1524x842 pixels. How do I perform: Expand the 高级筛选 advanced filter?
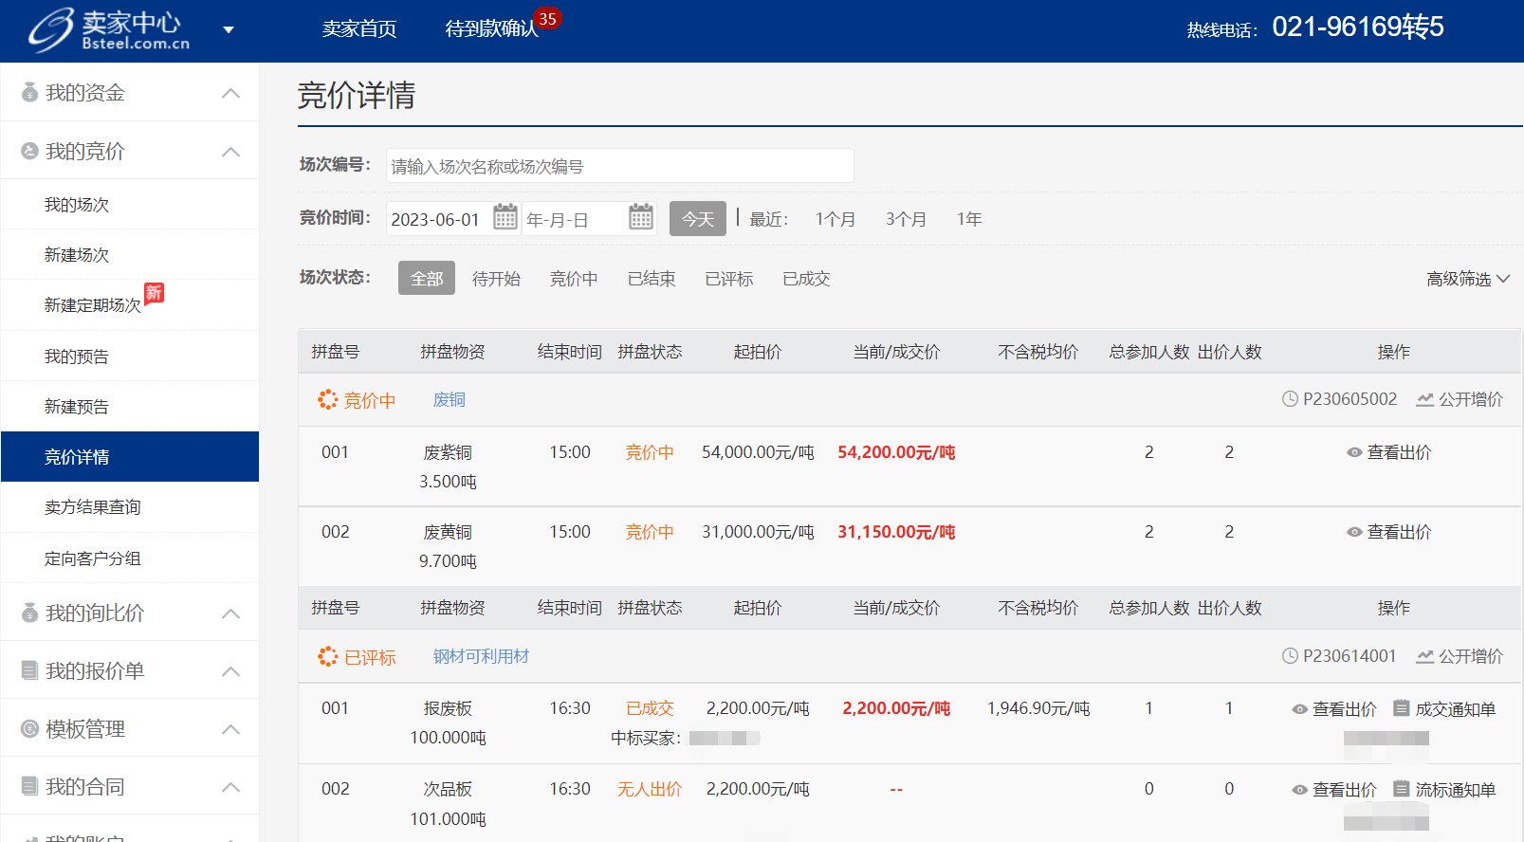[x=1467, y=279]
